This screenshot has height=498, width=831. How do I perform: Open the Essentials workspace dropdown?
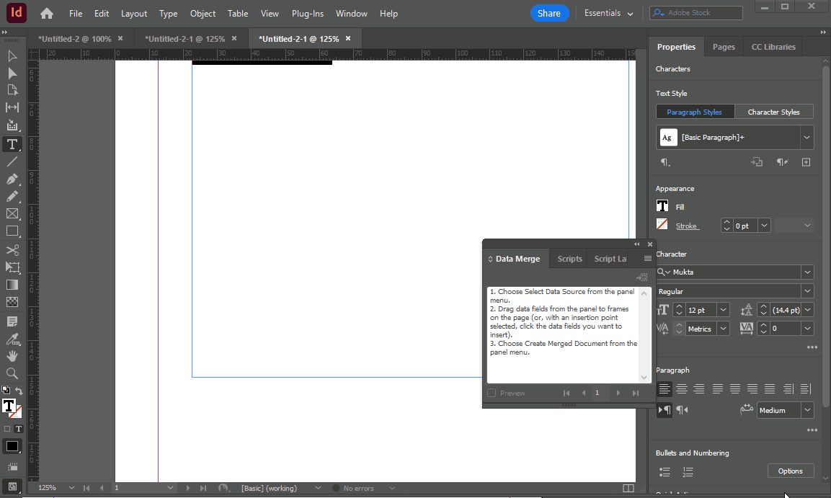(x=608, y=13)
